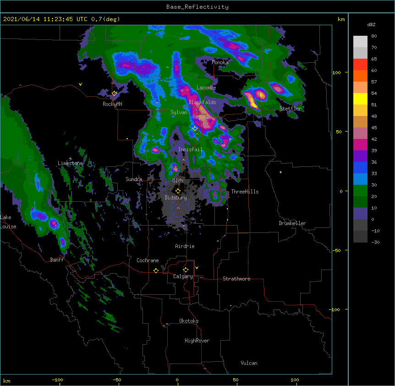Select the asterisk marker above Limestone

click(x=71, y=159)
